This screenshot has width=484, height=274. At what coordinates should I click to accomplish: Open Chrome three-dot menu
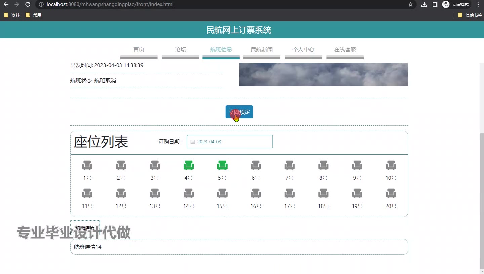[x=478, y=4]
